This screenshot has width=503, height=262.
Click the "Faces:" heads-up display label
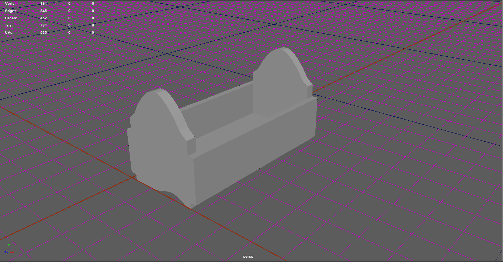pyautogui.click(x=11, y=18)
